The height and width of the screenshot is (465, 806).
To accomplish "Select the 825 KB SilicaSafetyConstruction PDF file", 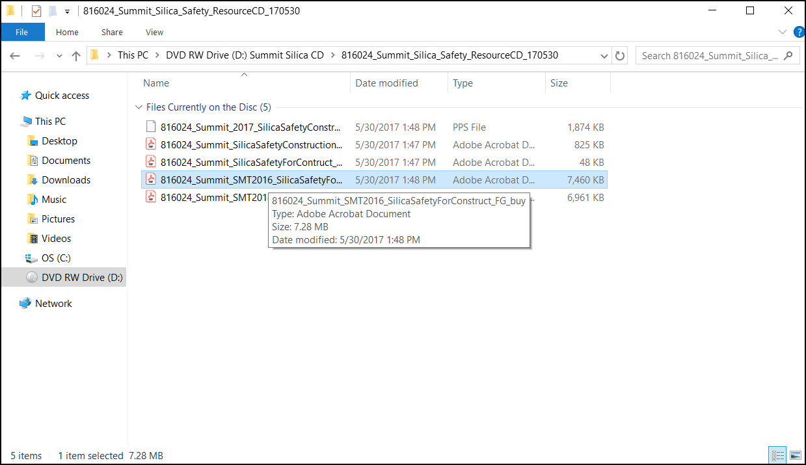I will point(375,145).
